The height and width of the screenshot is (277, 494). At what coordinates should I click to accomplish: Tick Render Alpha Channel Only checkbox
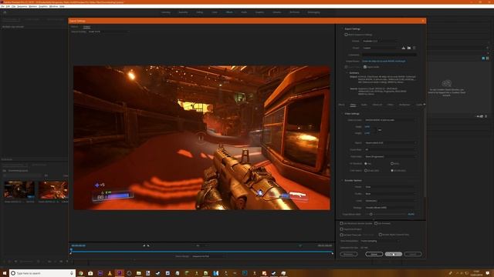click(381, 235)
